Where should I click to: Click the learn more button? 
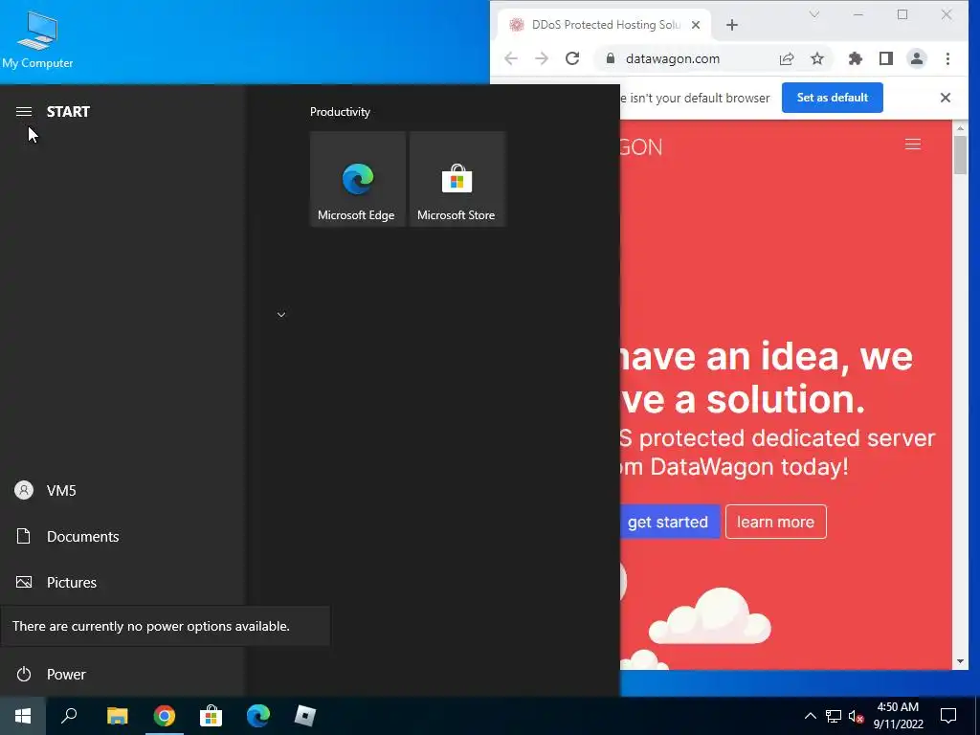pos(775,522)
